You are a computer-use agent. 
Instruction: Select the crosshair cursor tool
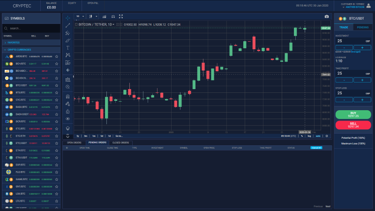pyautogui.click(x=68, y=18)
